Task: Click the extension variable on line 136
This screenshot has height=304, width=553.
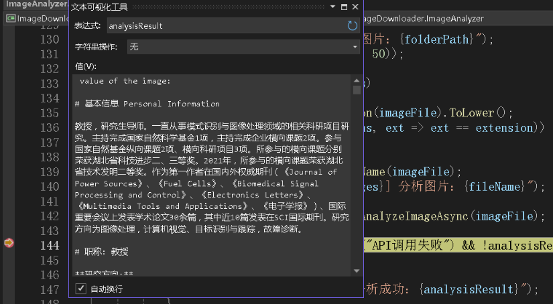Action: [504, 127]
